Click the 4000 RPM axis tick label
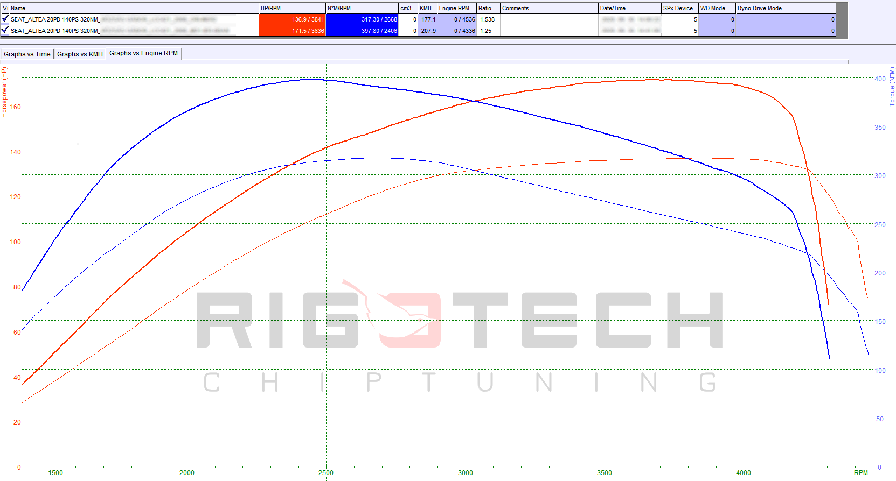 744,473
